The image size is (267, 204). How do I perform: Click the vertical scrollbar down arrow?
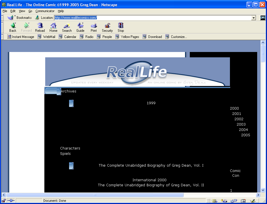pyautogui.click(x=263, y=190)
